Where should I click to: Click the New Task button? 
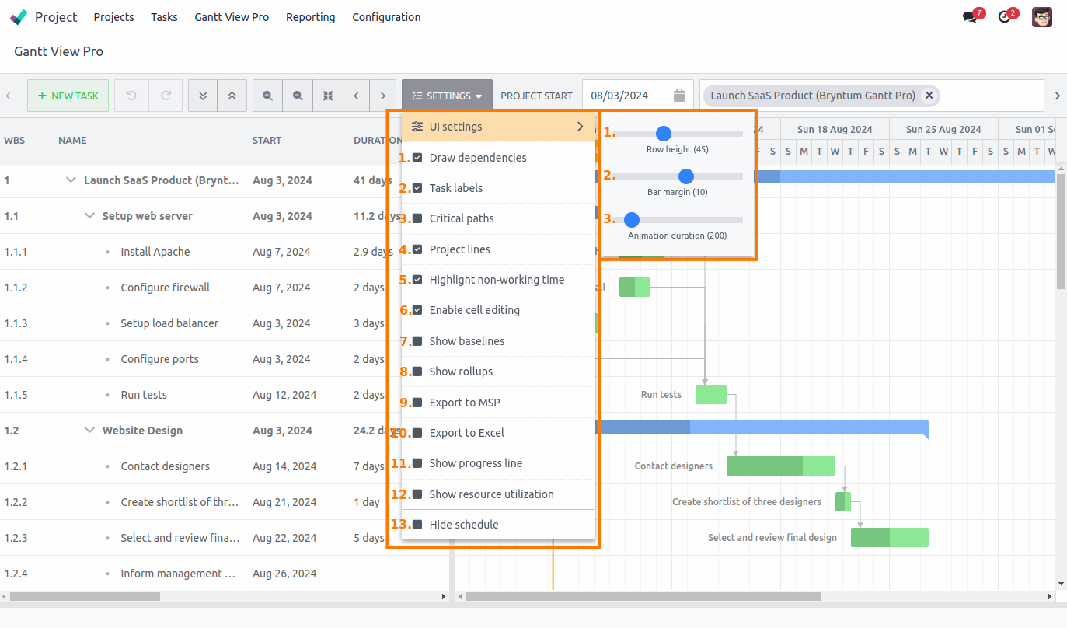coord(68,95)
